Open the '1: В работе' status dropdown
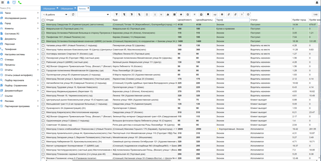The width and height of the screenshot is (321, 161). pos(56,14)
